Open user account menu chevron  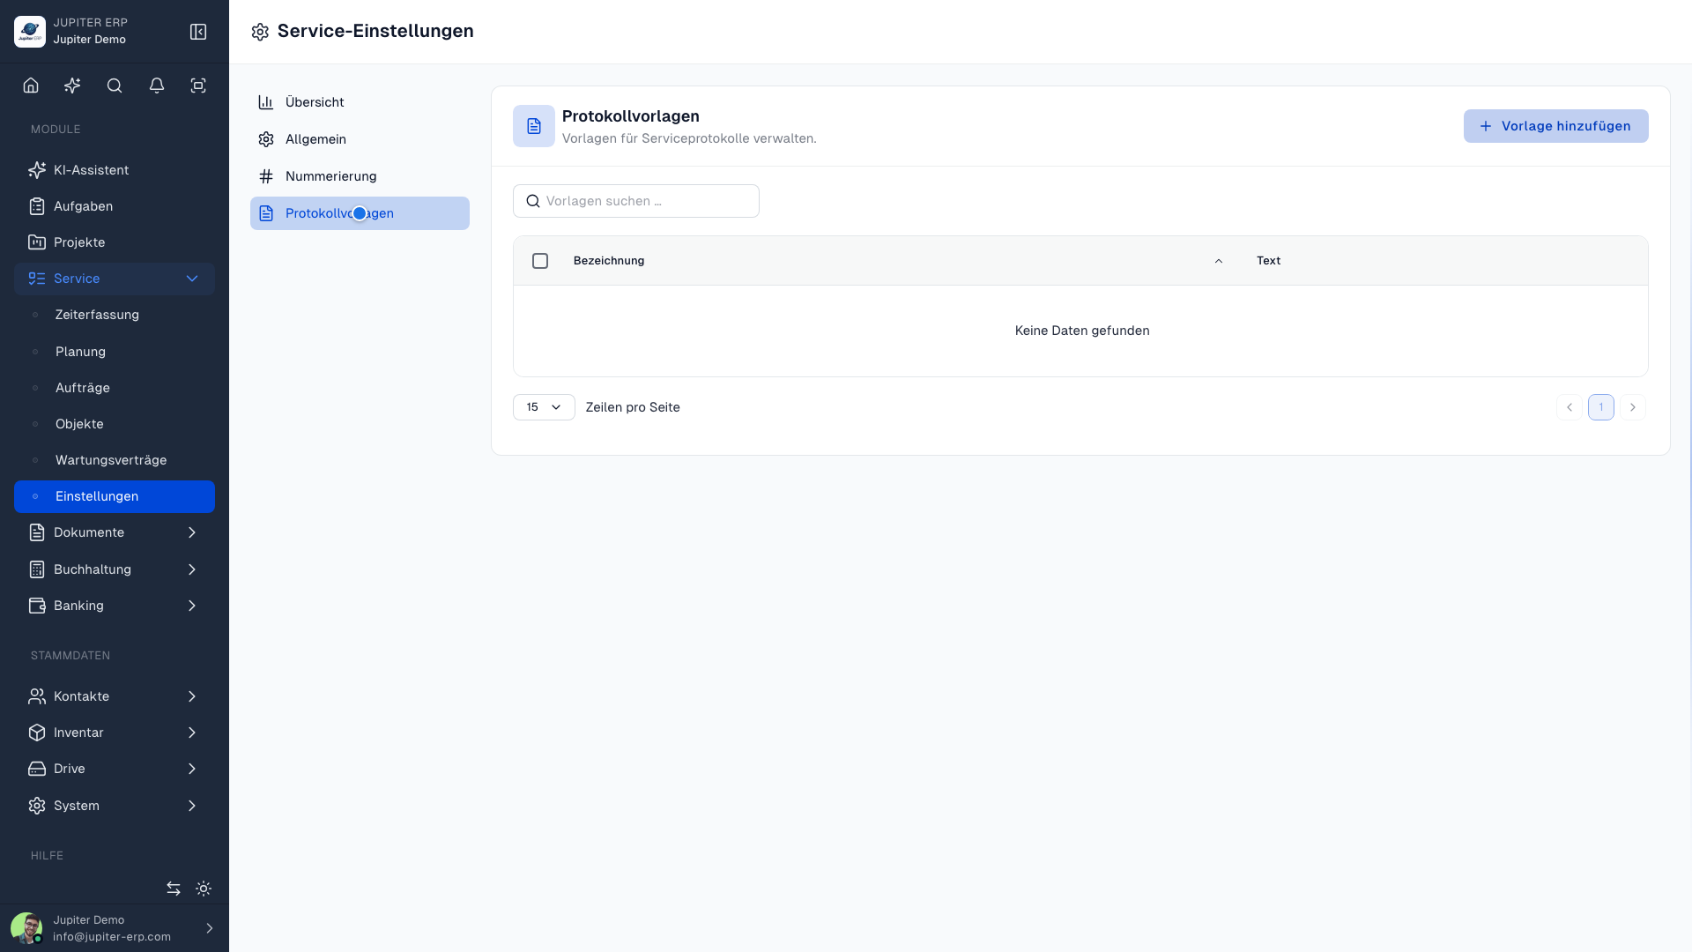coord(210,928)
